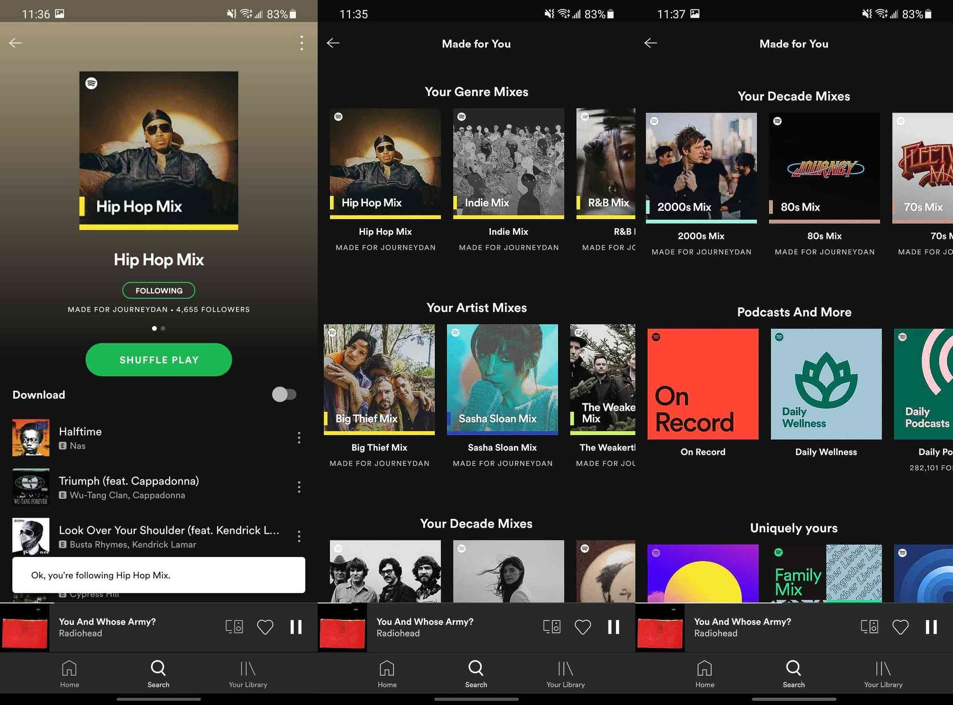Screen dimensions: 953x705
Task: Open Your Library tab on right screen
Action: tap(883, 674)
